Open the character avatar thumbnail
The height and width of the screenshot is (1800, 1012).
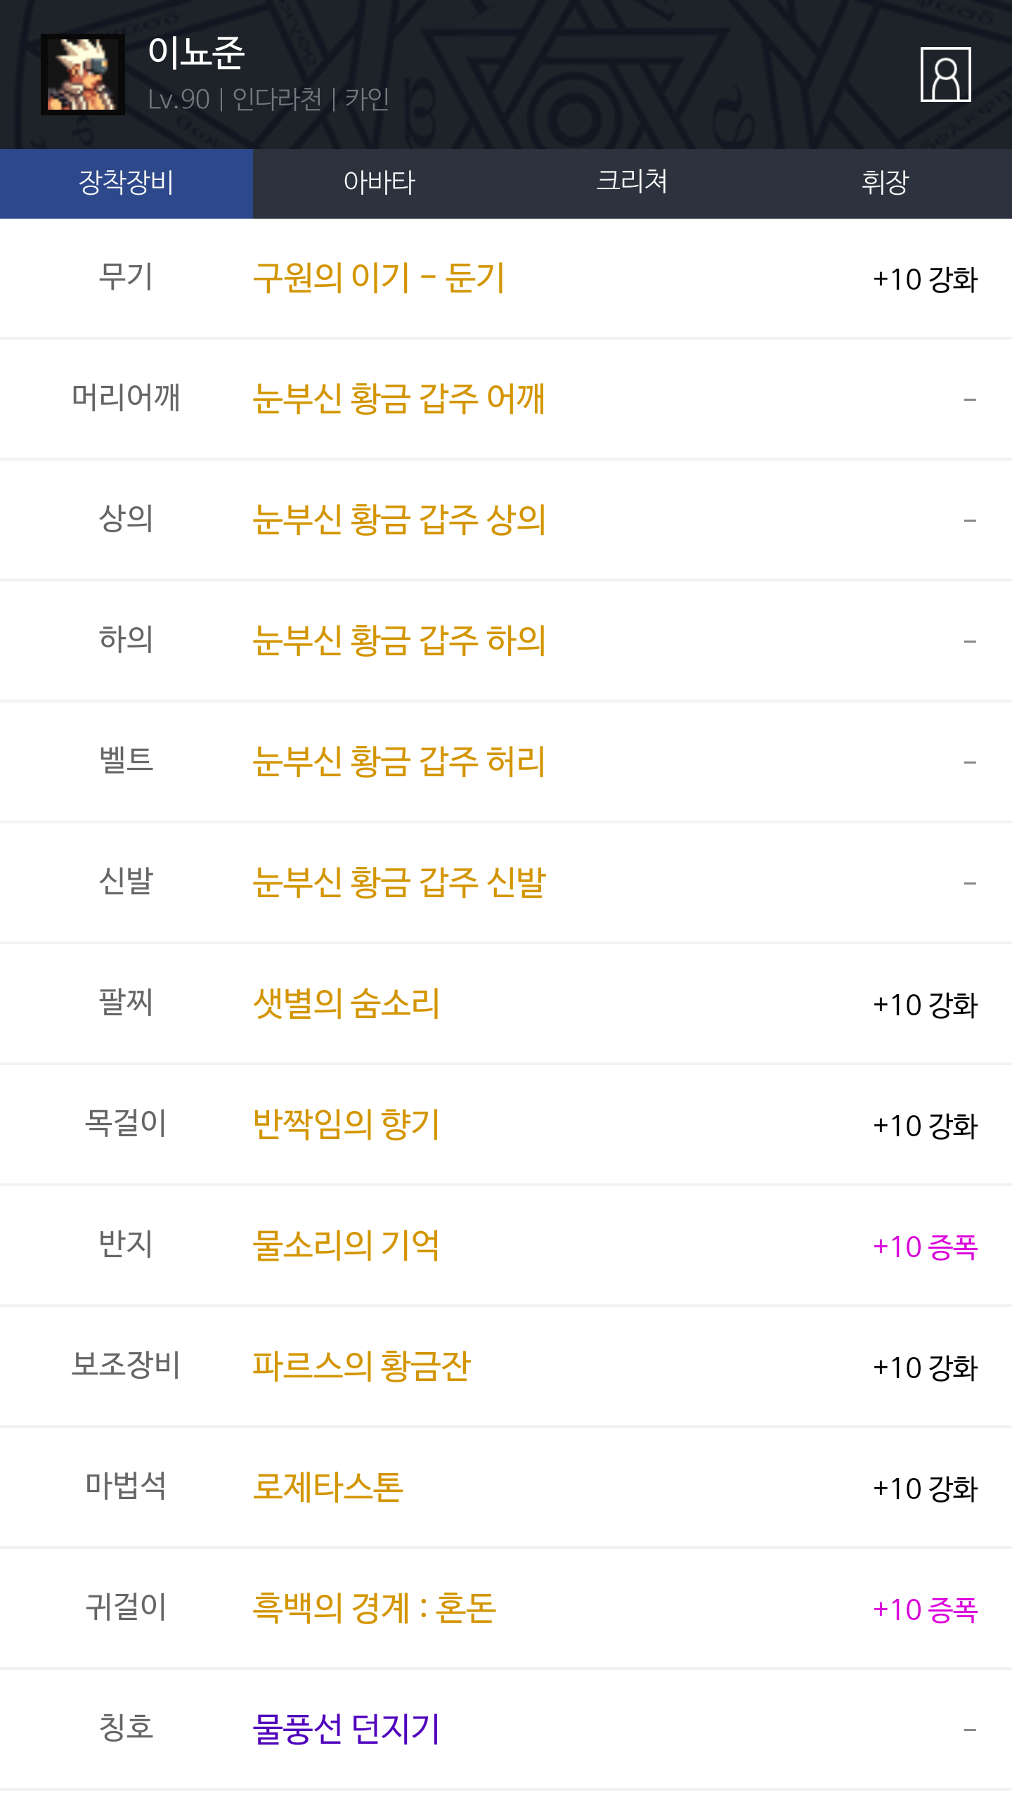click(x=83, y=75)
